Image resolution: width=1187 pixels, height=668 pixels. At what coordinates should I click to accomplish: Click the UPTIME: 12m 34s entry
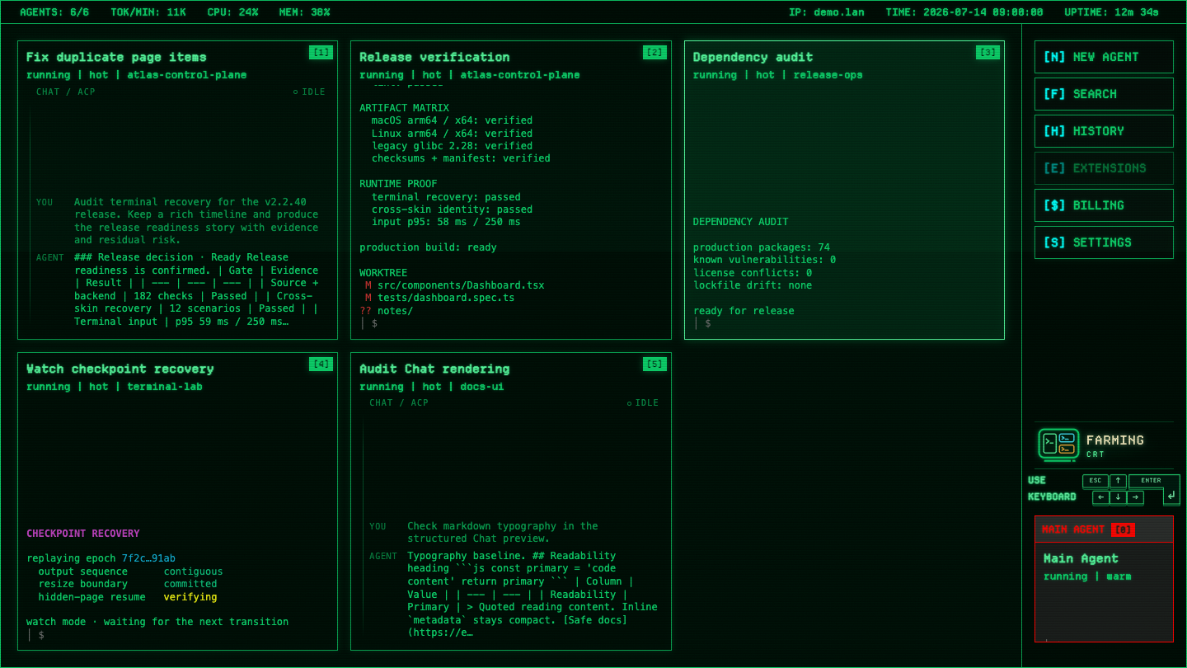click(x=1111, y=12)
